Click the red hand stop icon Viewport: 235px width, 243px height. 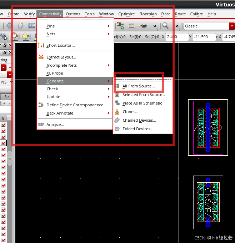tap(15, 36)
